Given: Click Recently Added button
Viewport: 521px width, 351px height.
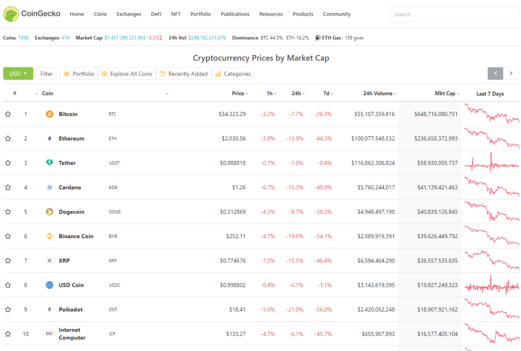Looking at the screenshot, I should (x=184, y=74).
